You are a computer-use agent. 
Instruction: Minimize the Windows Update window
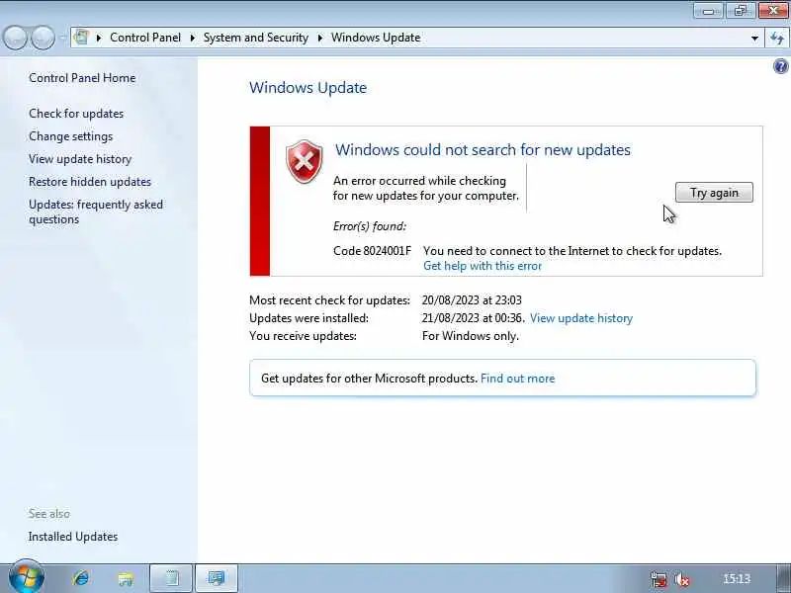[x=708, y=11]
